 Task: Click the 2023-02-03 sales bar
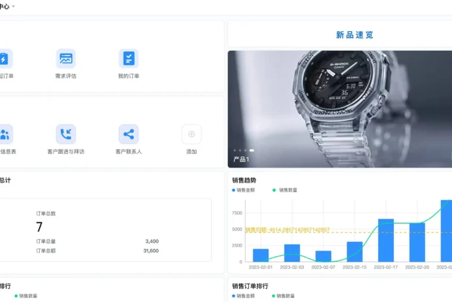click(292, 253)
